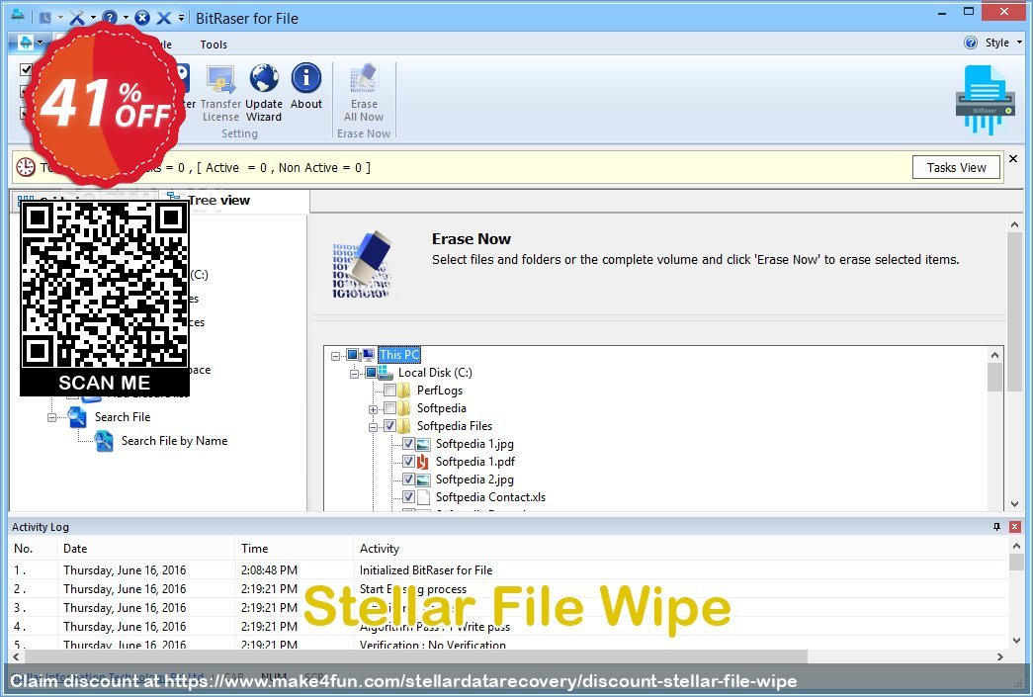Click the plain blue X icon in quick access toolbar
Viewport: 1033px width, 697px height.
pyautogui.click(x=164, y=18)
